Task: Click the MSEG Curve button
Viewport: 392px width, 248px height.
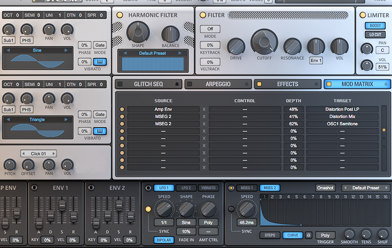Action: pyautogui.click(x=293, y=235)
